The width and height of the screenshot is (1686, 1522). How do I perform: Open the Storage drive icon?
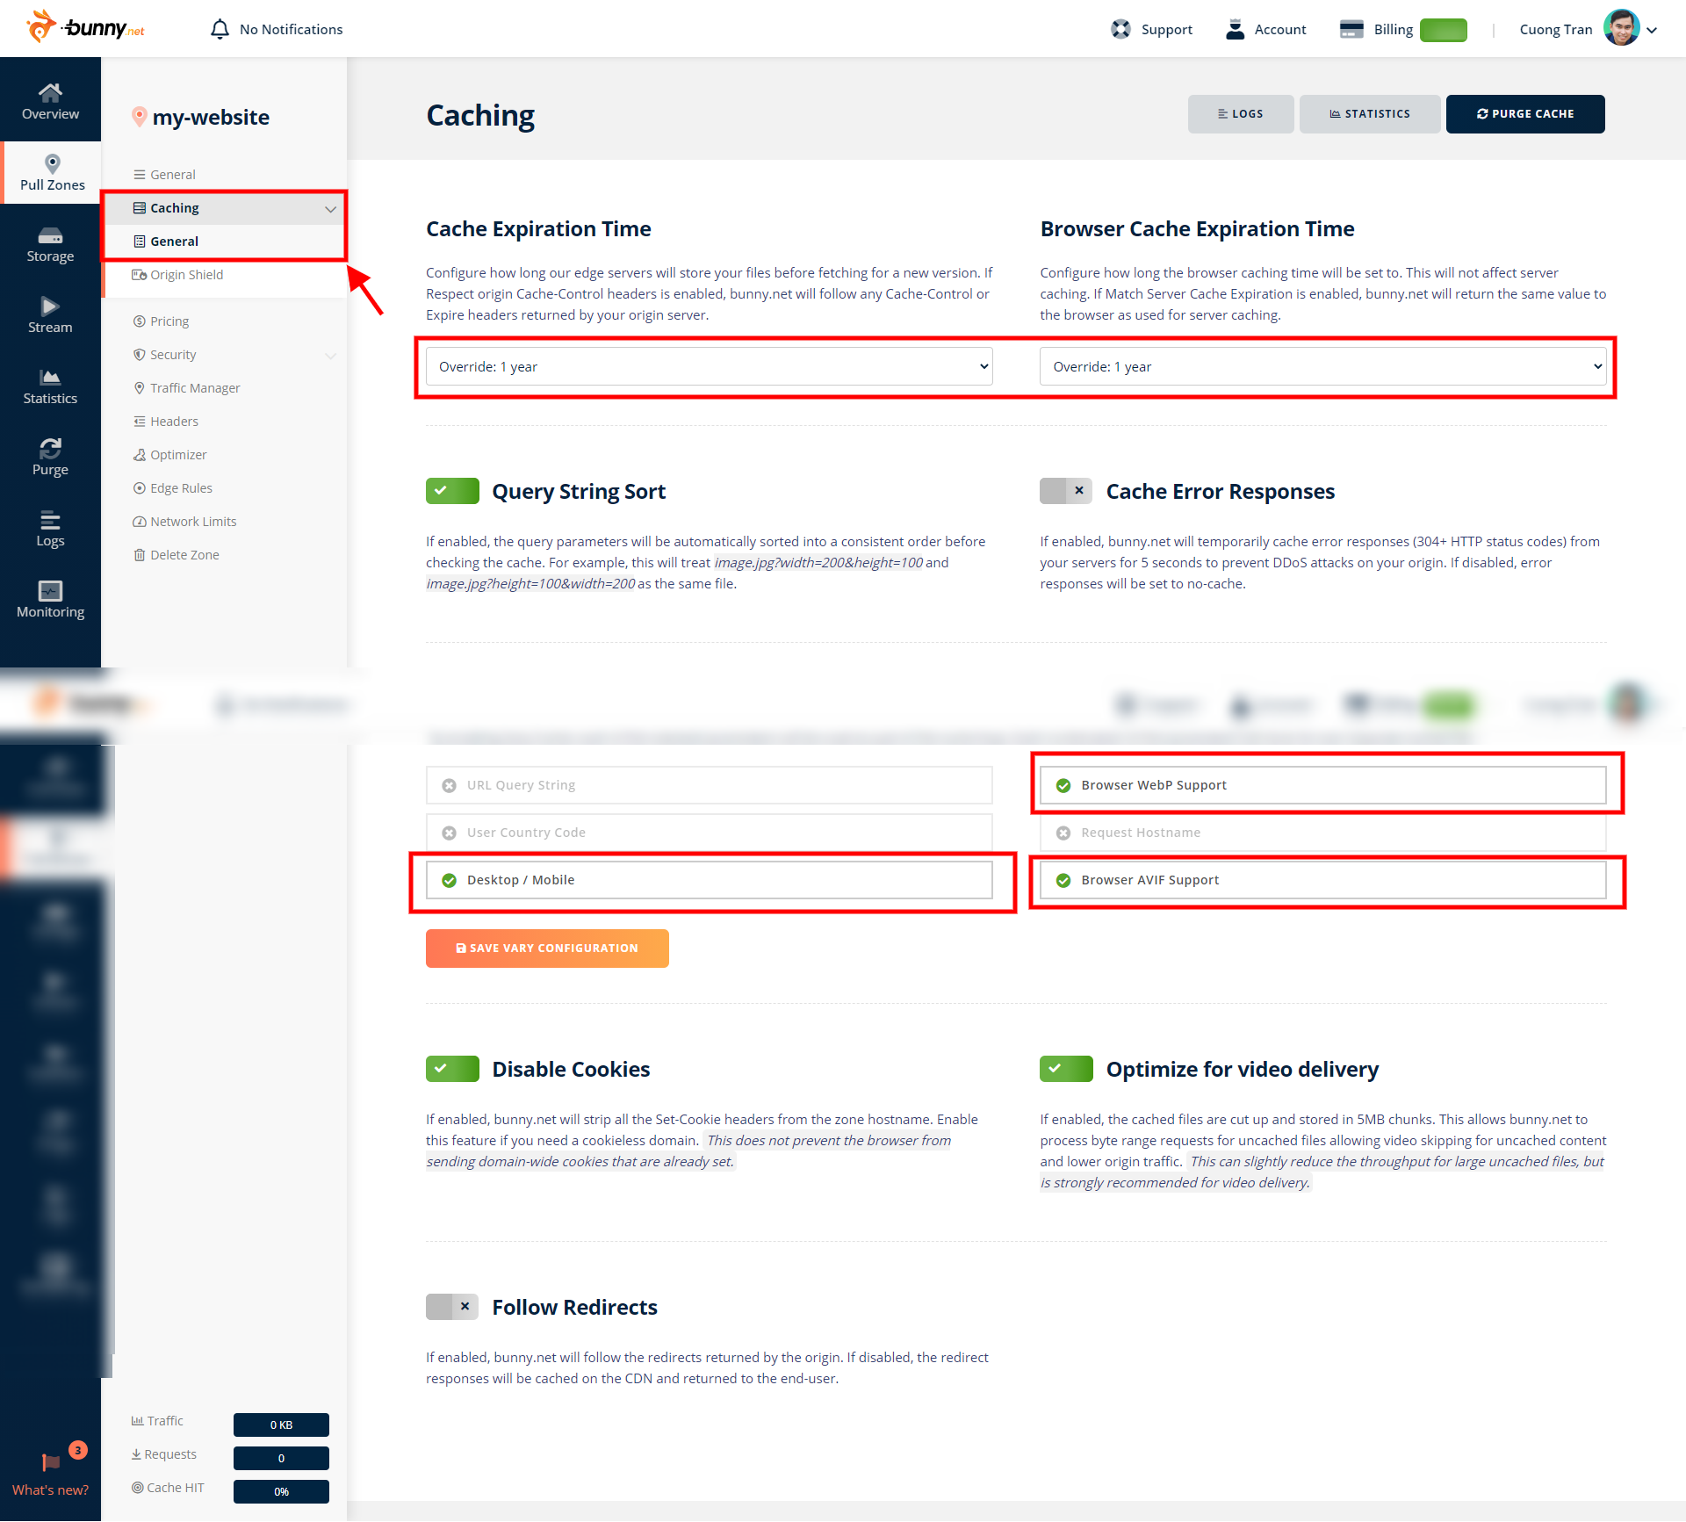tap(50, 235)
